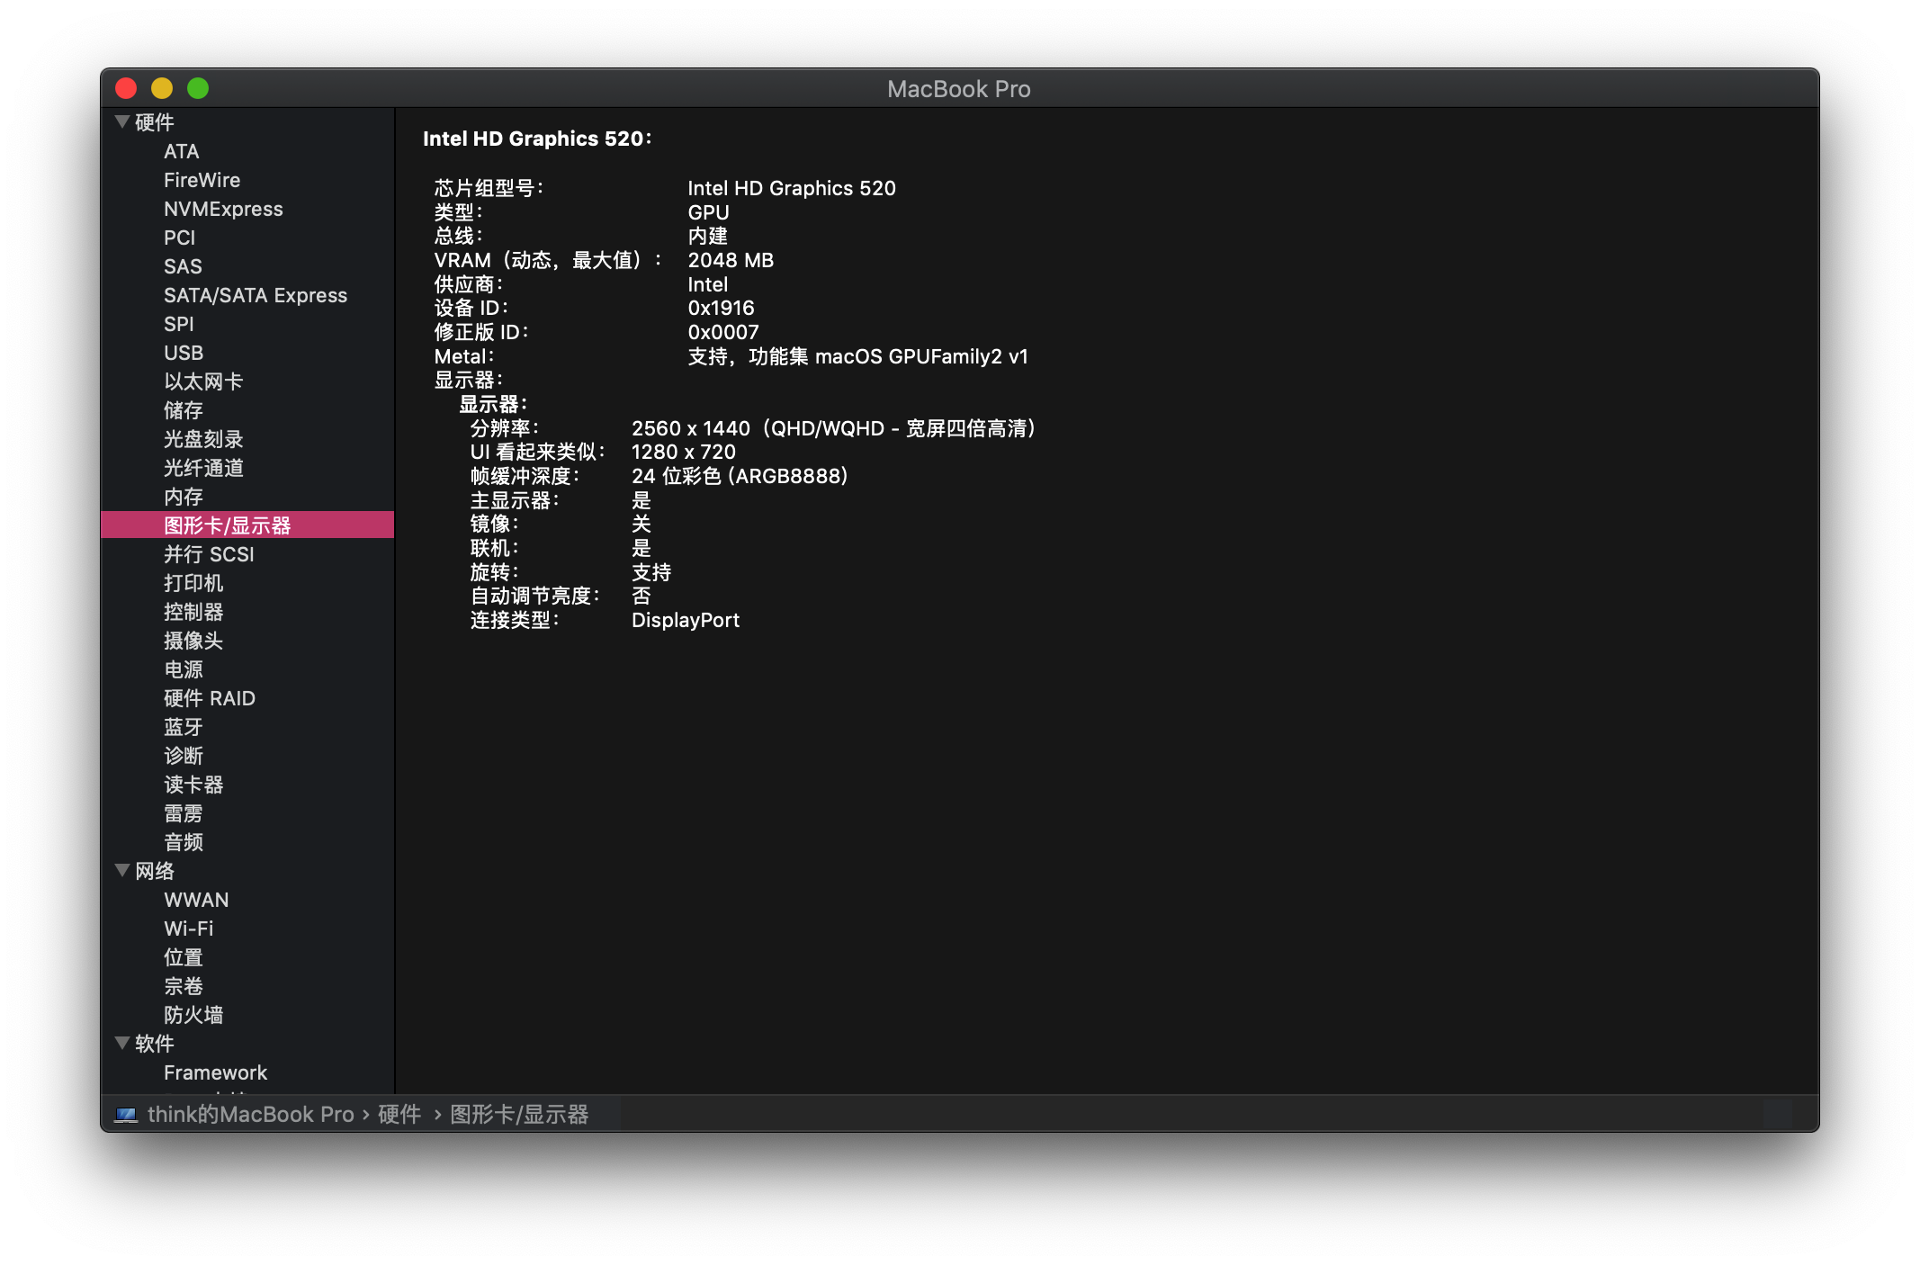Select SATA/SATA Express entry

(256, 295)
